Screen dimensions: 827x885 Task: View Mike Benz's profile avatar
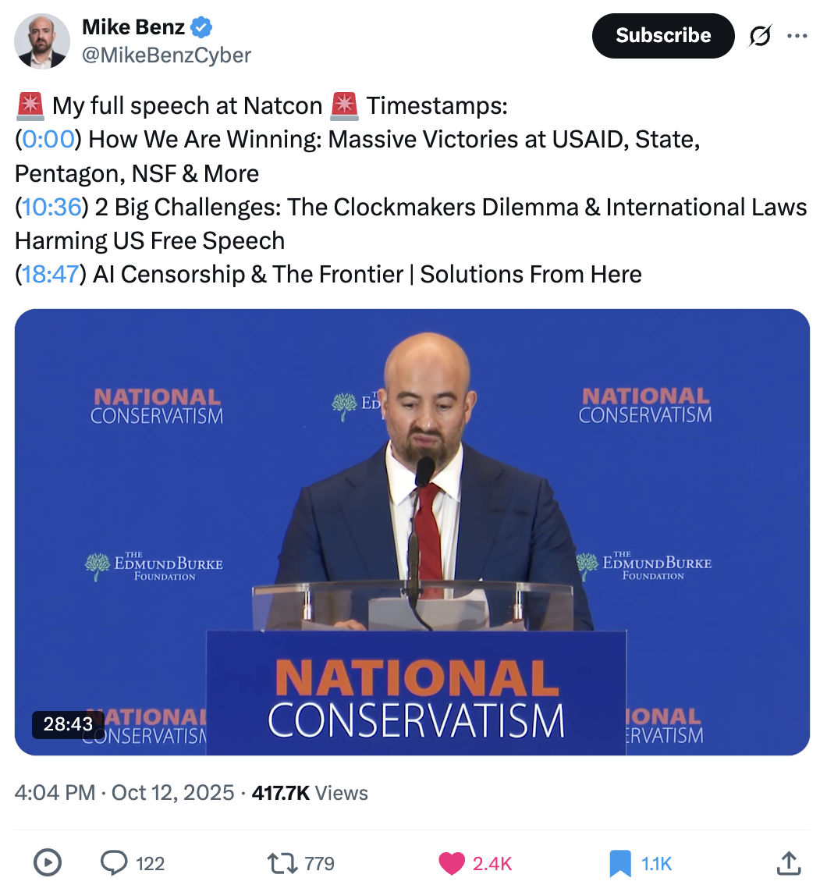(x=42, y=40)
